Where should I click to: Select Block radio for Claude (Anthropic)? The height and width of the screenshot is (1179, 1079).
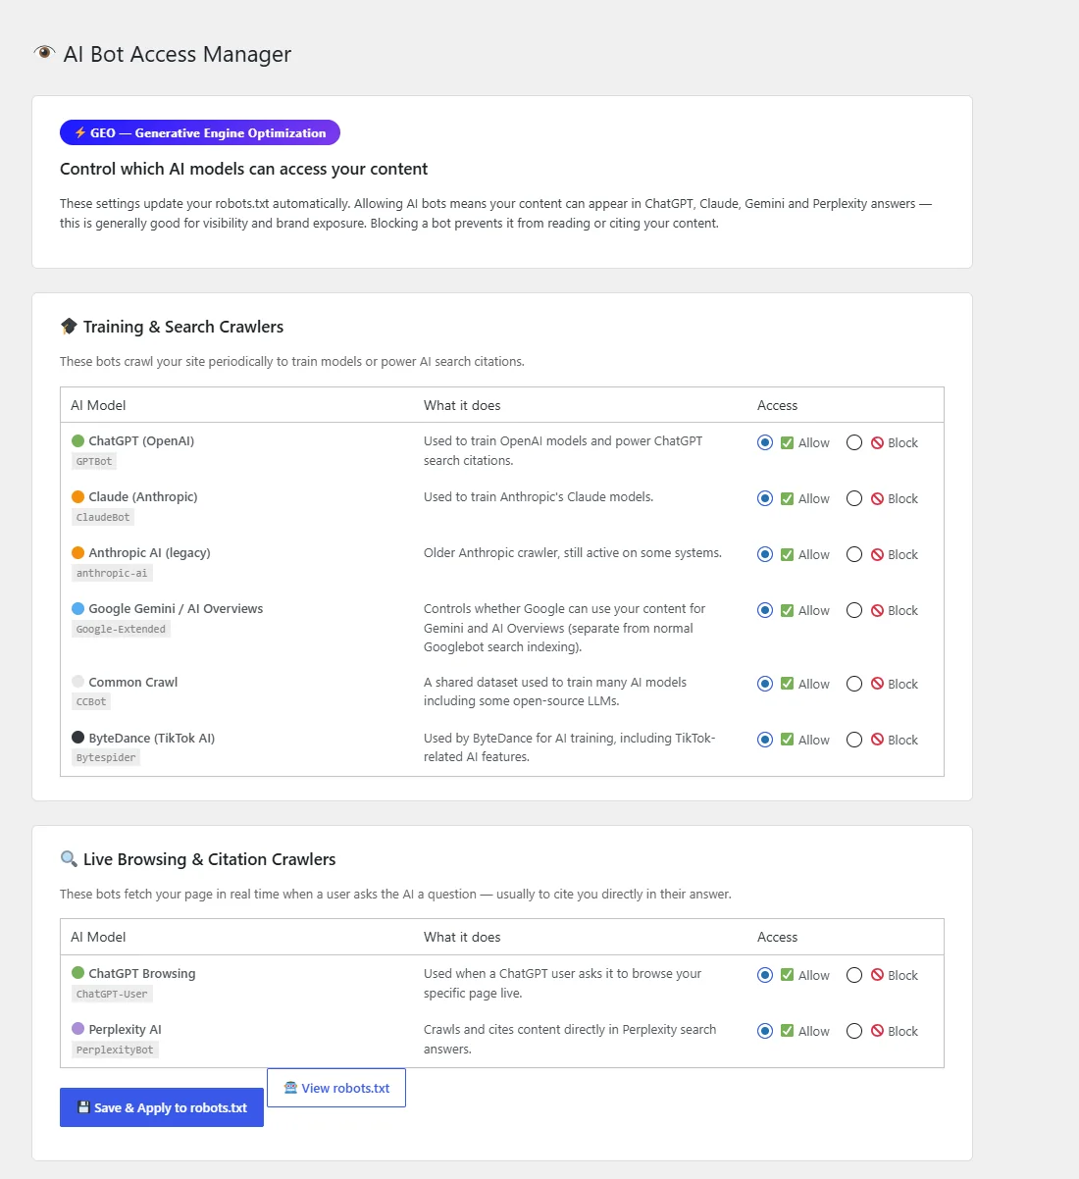854,498
